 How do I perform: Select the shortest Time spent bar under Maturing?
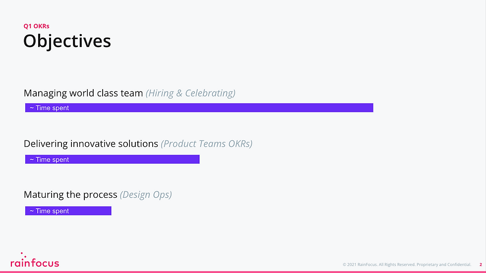(x=68, y=211)
